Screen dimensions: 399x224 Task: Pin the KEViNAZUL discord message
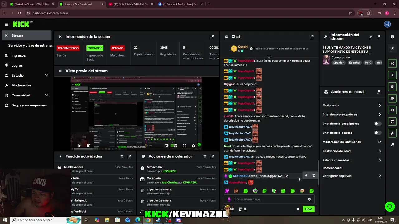pyautogui.click(x=306, y=175)
